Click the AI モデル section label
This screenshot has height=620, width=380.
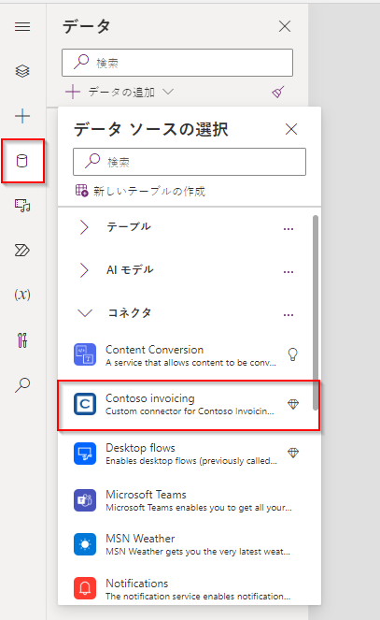[130, 270]
